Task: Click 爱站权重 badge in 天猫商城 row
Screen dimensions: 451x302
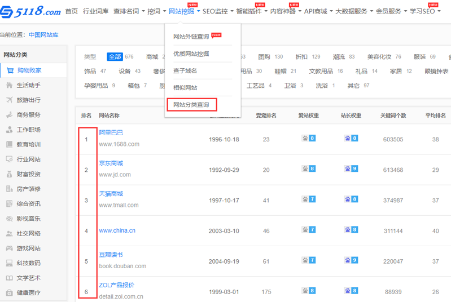Action: point(309,199)
